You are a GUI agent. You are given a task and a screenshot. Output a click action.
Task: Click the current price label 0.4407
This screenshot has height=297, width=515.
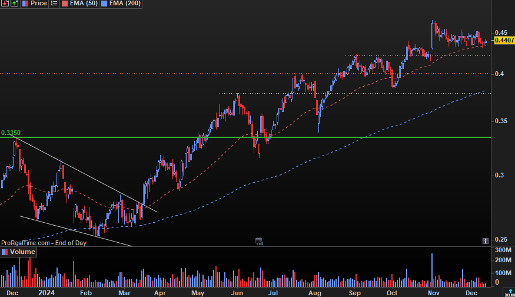(x=504, y=40)
